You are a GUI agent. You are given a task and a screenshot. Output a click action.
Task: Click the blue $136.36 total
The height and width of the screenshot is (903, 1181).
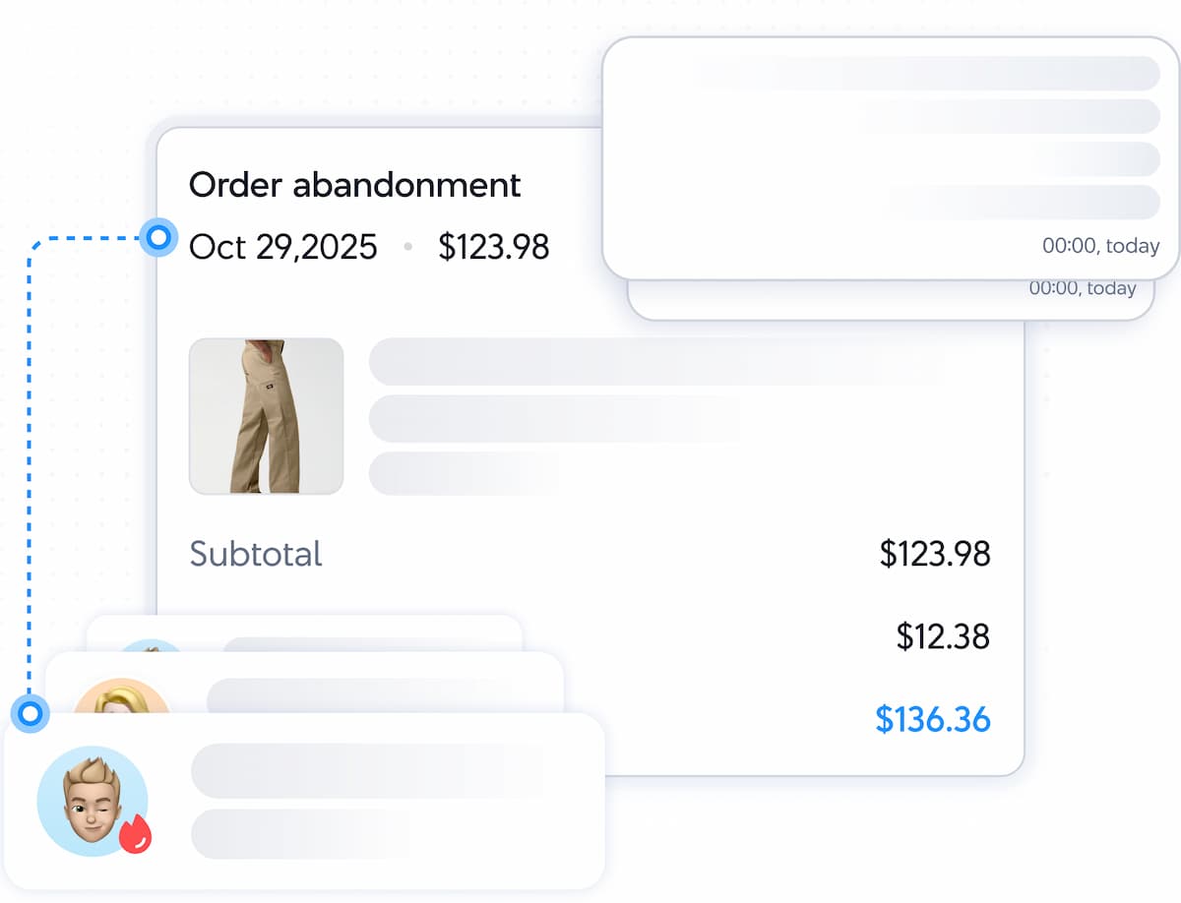(x=933, y=719)
